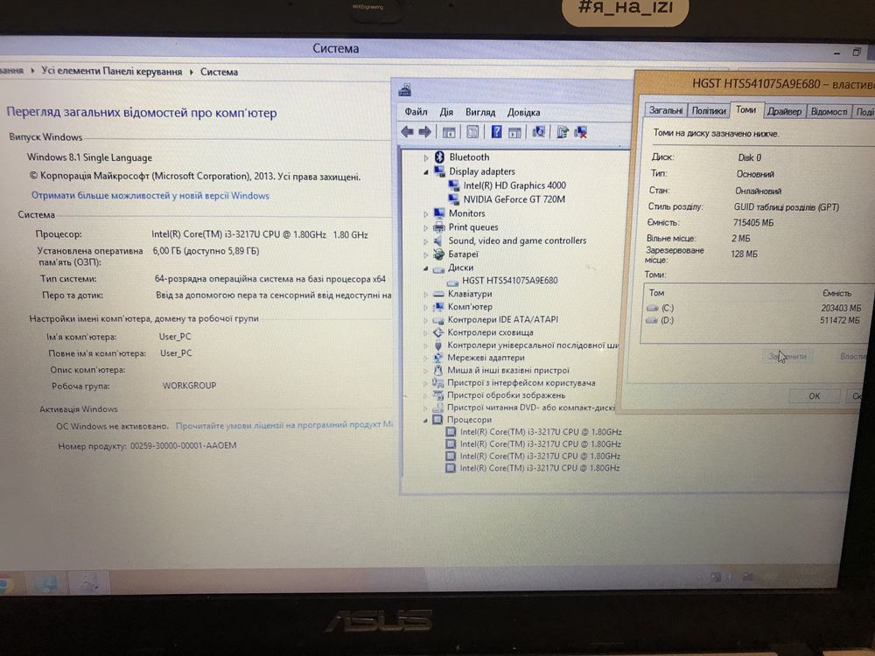Open the Довідка menu
Viewport: 875px width, 656px height.
523,112
